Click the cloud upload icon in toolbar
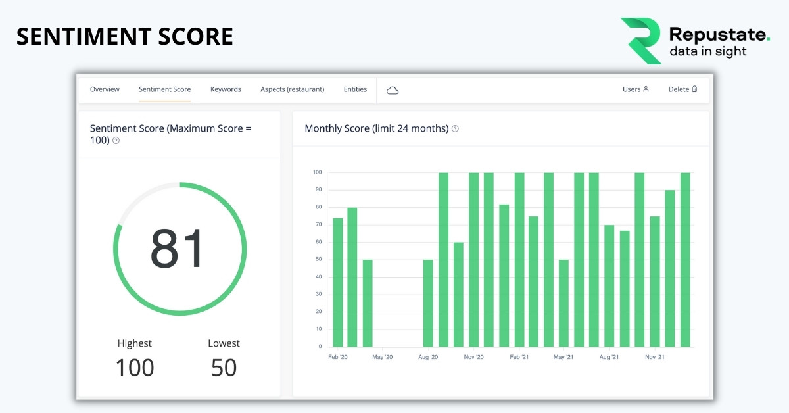 click(393, 89)
